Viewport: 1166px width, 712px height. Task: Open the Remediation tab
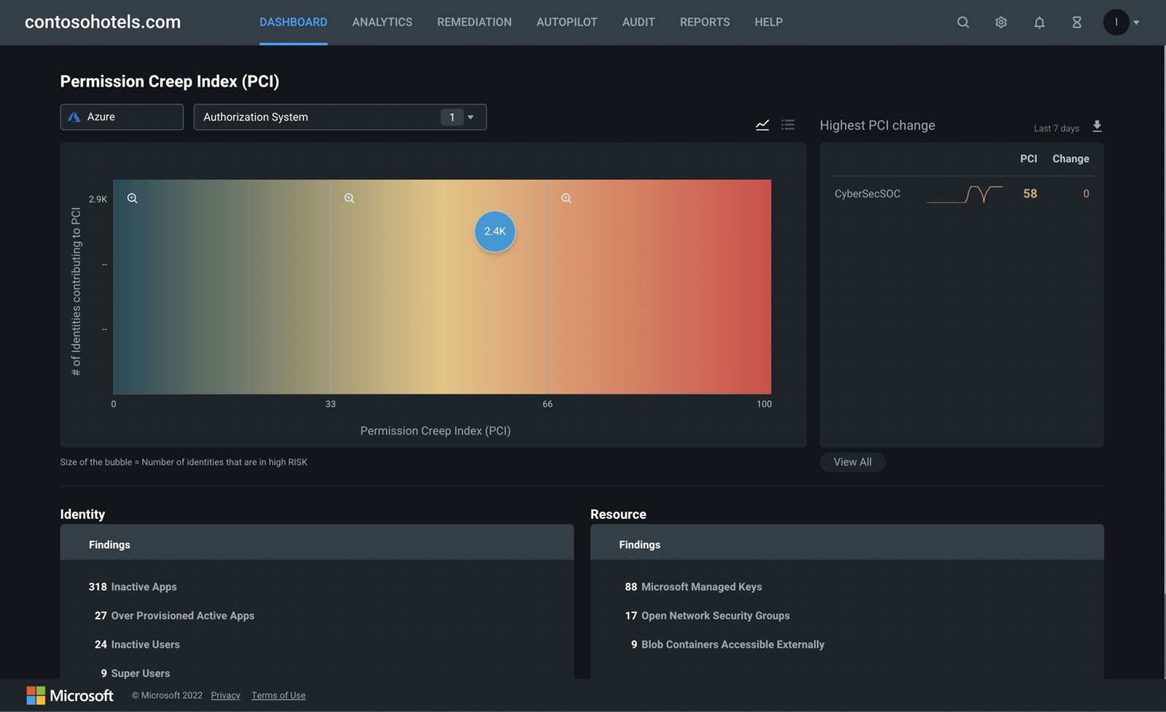(474, 22)
